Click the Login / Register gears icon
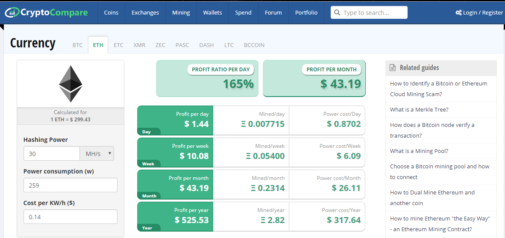This screenshot has width=505, height=238. coord(458,13)
